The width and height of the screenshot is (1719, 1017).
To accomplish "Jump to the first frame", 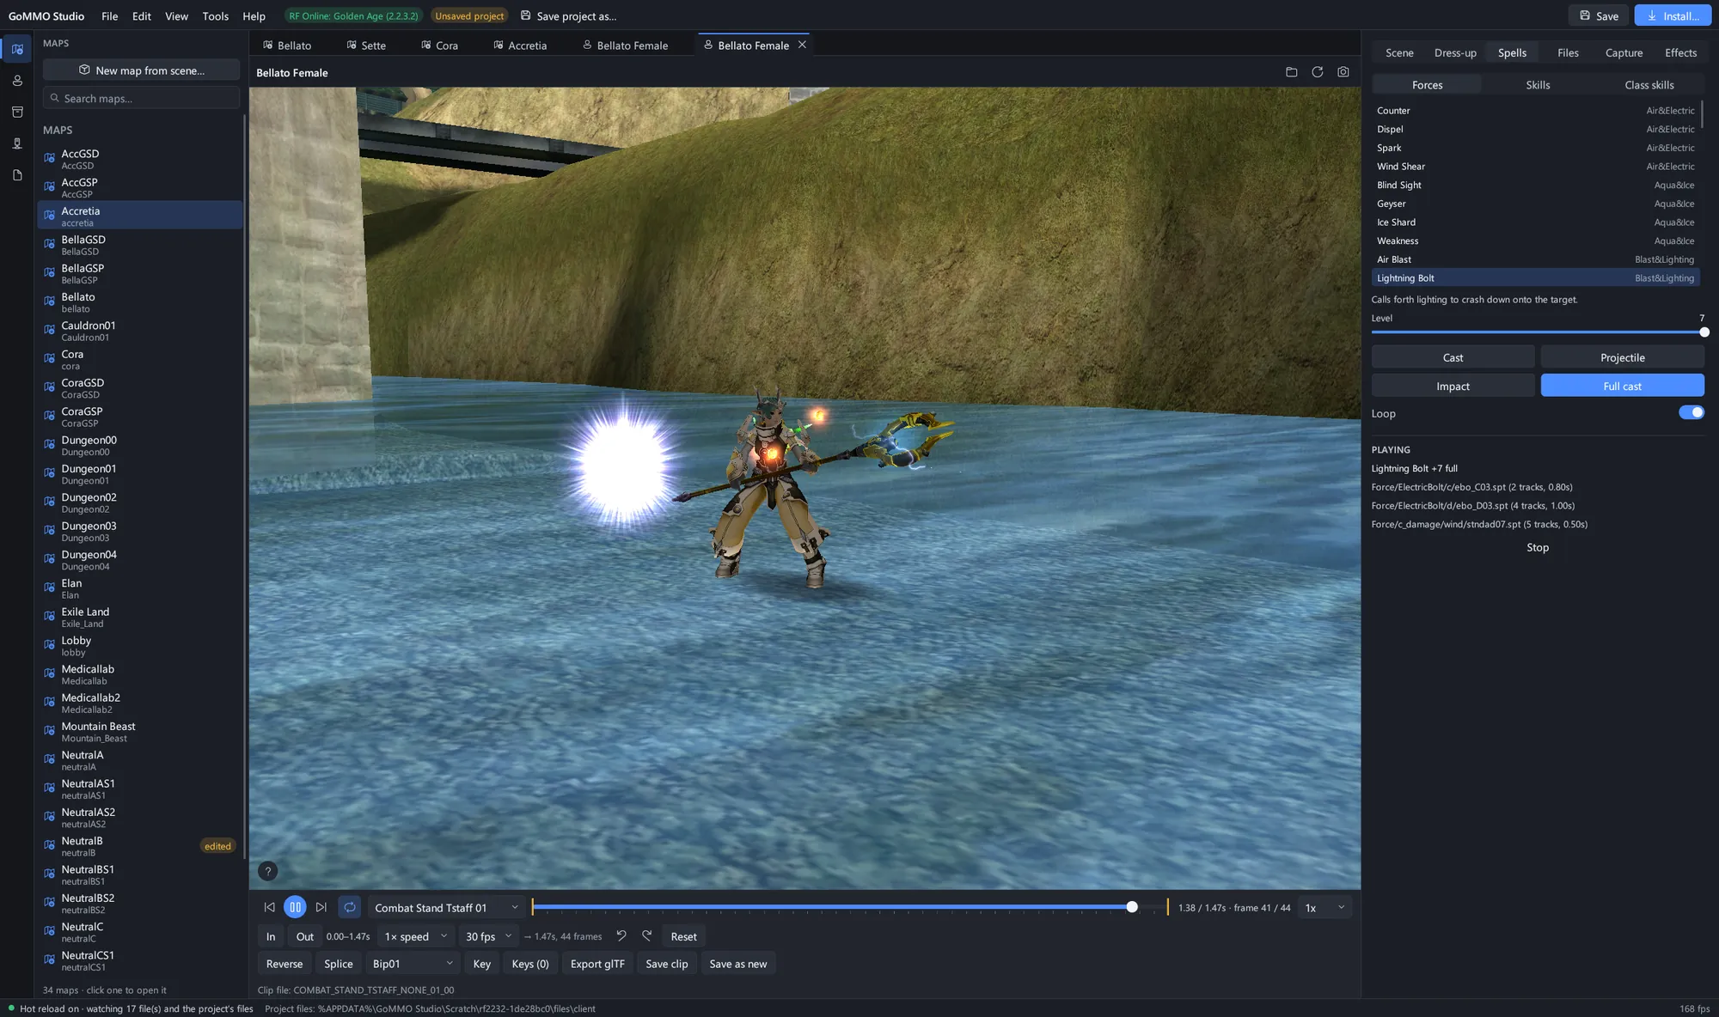I will click(x=270, y=907).
